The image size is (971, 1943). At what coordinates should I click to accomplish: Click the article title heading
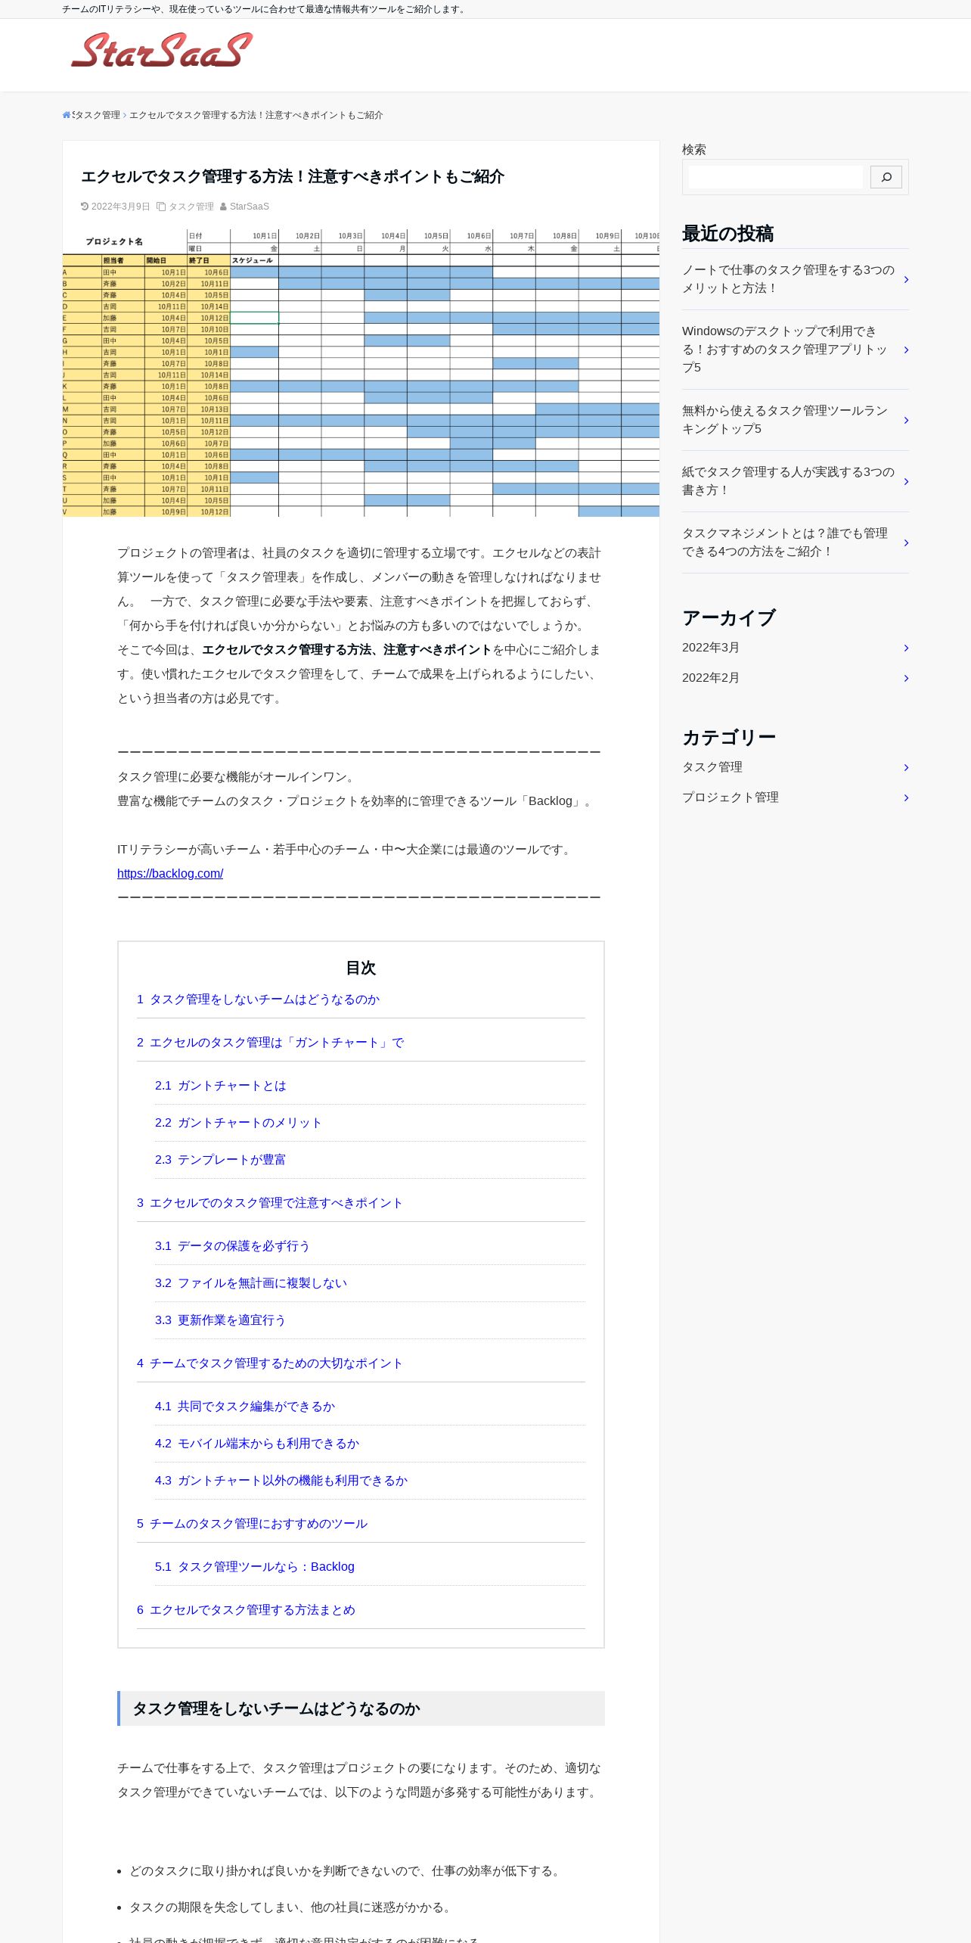pos(293,176)
